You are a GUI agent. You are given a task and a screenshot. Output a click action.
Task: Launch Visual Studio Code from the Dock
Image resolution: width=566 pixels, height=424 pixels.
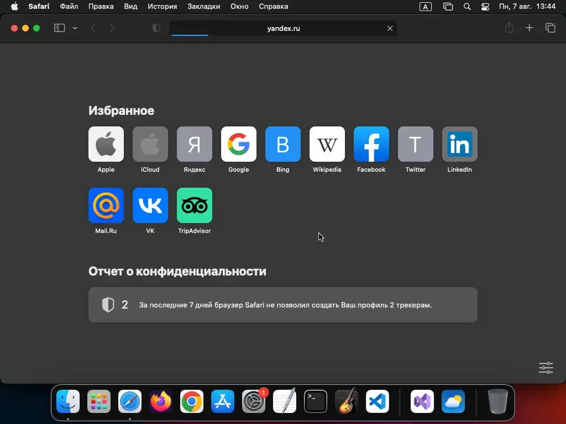(378, 401)
